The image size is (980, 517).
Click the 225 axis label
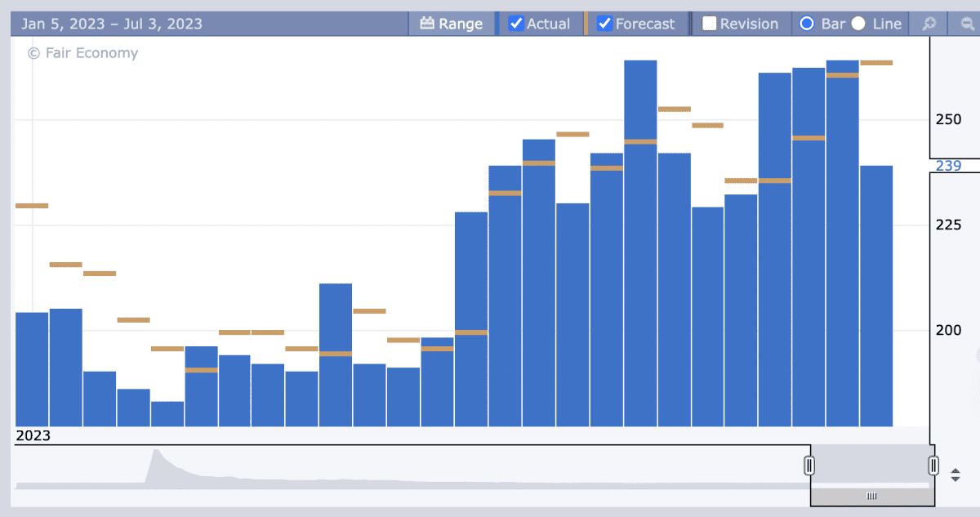[x=948, y=225]
